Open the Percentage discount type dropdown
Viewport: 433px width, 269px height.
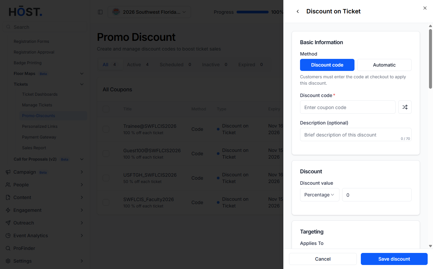pos(319,195)
